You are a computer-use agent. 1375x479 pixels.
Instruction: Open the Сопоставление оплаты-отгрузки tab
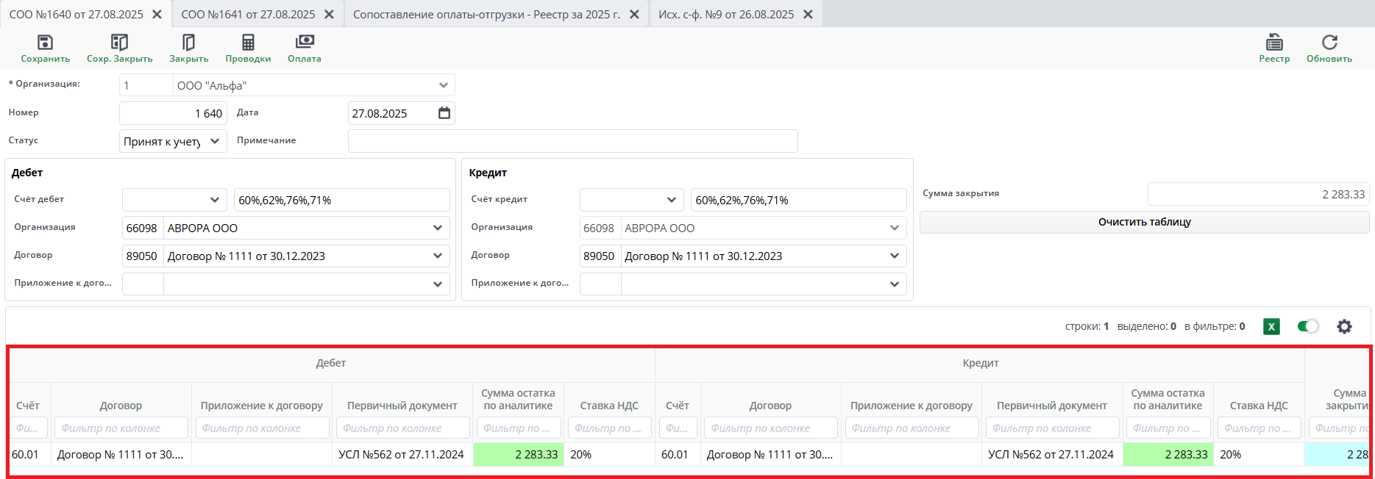(x=486, y=15)
